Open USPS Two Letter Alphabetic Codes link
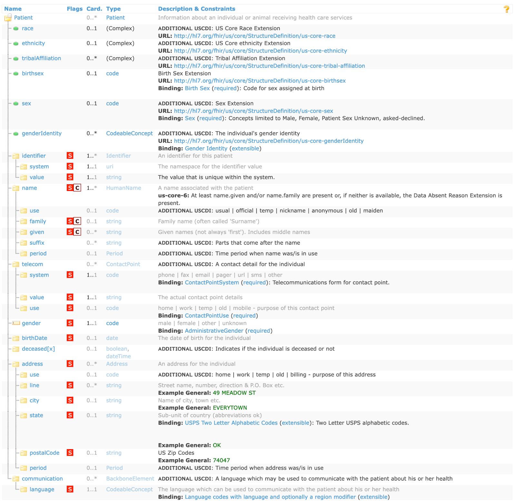Viewport: 516px width, 503px height. (x=231, y=423)
